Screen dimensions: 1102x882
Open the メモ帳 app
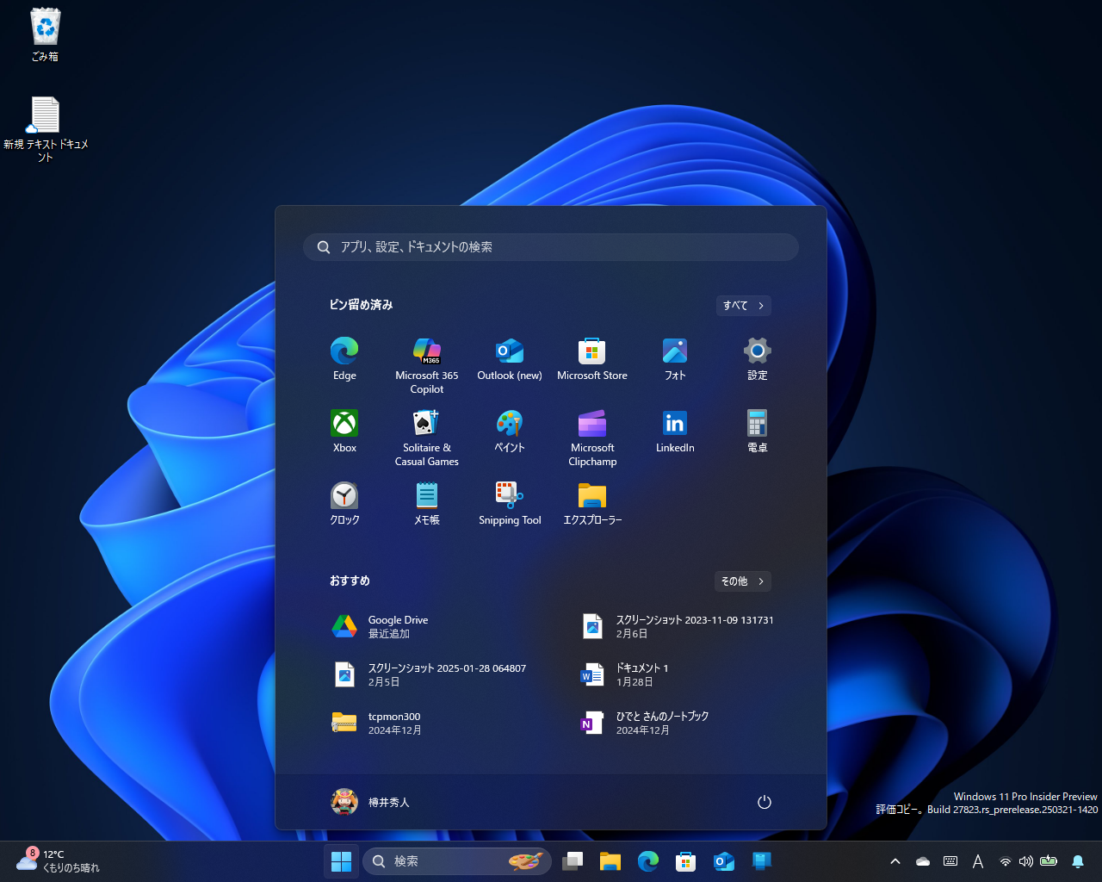427,504
